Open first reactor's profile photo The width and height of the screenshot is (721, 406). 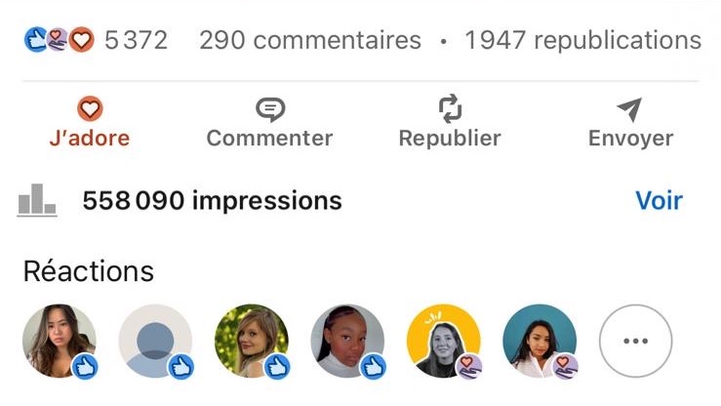pyautogui.click(x=60, y=341)
